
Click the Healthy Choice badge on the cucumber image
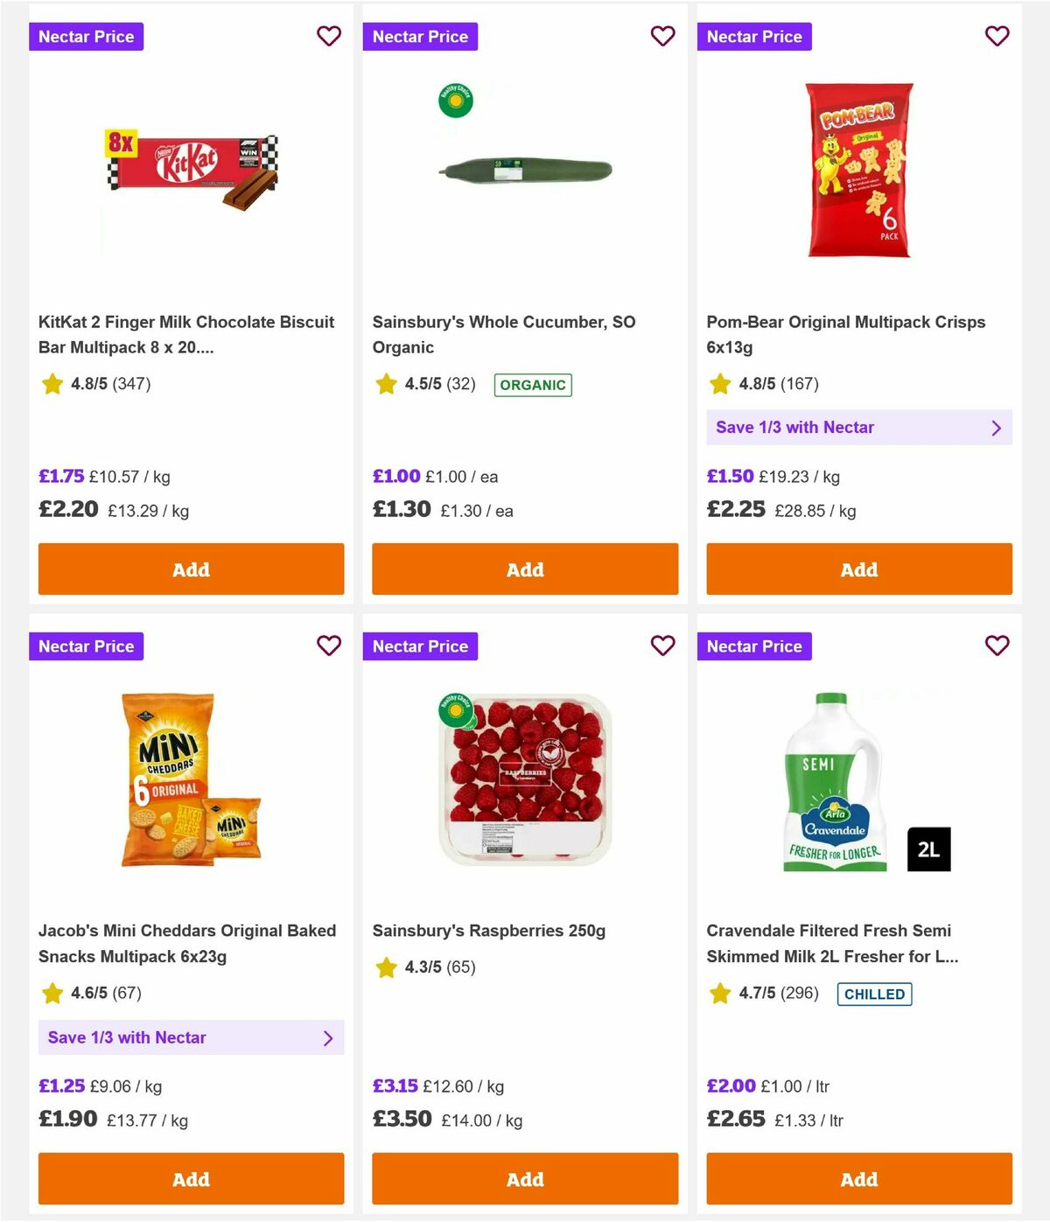pos(457,100)
